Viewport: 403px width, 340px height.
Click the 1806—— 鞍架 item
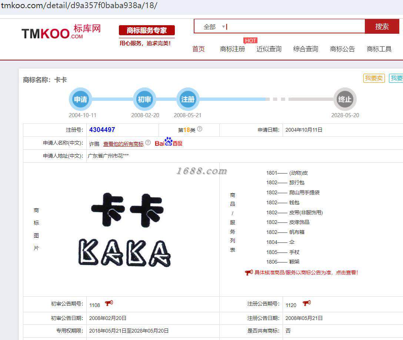(x=283, y=262)
